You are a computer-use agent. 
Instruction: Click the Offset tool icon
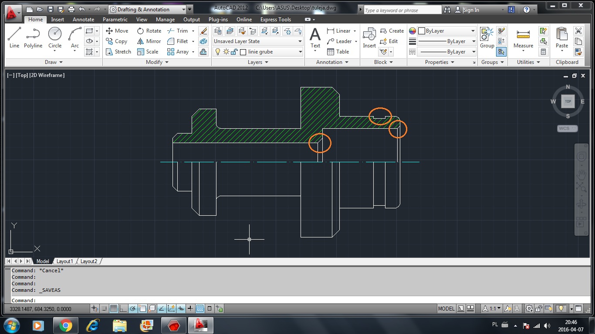203,52
